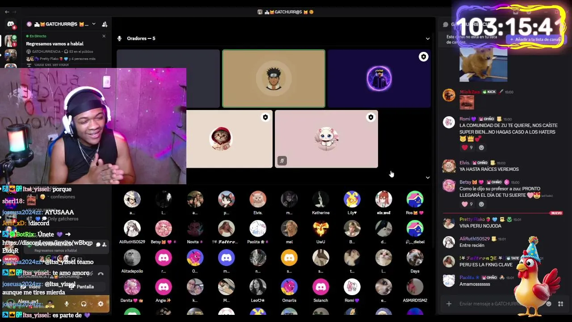Viewport: 572px width, 322px height.
Task: Expand the GATCHURR@S server name dropdown
Action: click(93, 24)
